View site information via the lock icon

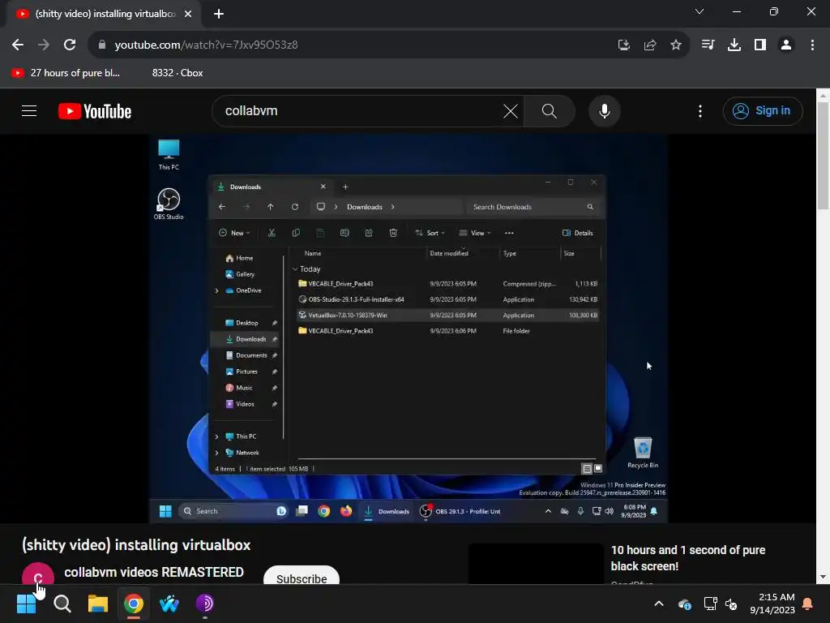point(101,45)
